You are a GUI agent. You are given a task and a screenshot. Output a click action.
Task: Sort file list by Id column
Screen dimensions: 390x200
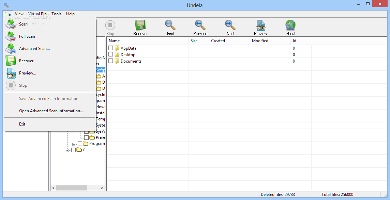pyautogui.click(x=301, y=41)
